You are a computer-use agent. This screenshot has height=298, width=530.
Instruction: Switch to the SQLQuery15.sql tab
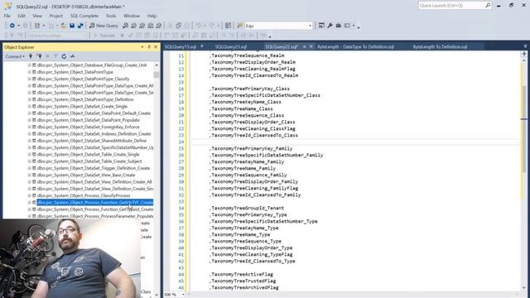181,46
